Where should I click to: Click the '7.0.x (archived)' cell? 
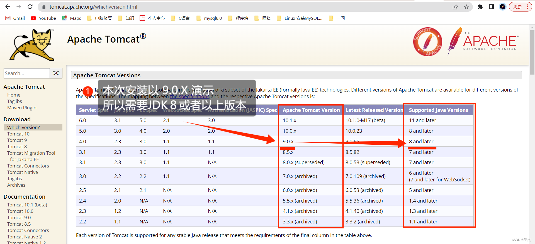pos(300,176)
